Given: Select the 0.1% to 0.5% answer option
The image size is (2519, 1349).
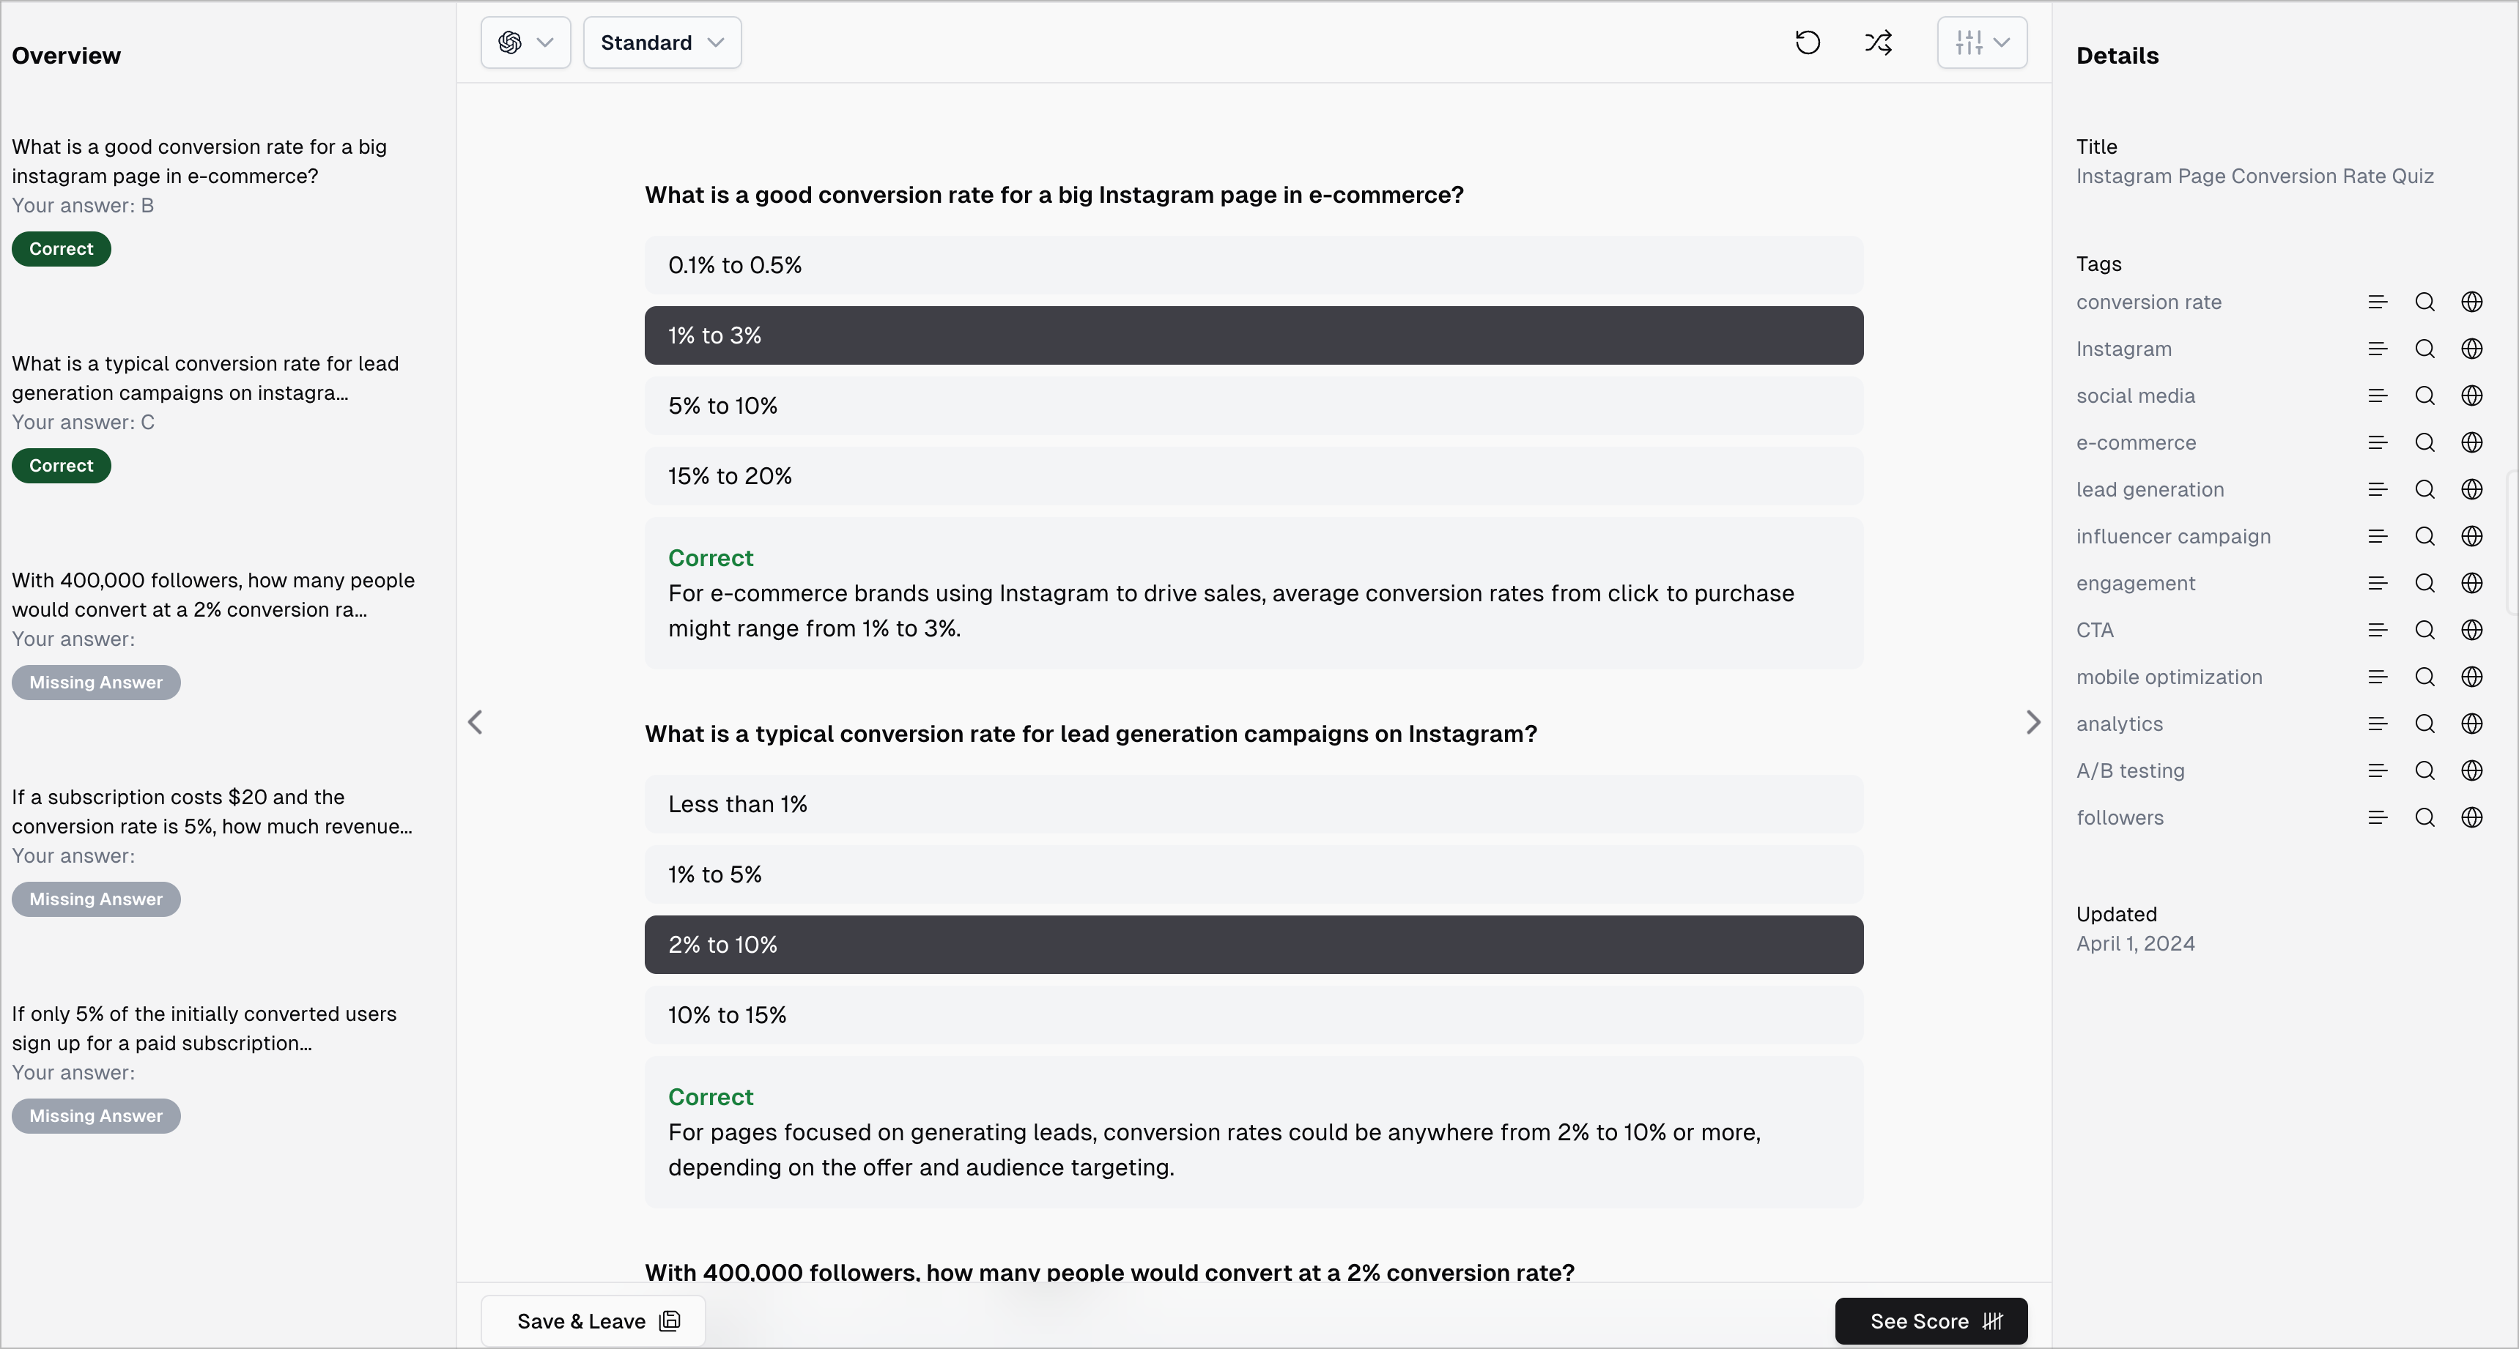Looking at the screenshot, I should coord(1253,265).
